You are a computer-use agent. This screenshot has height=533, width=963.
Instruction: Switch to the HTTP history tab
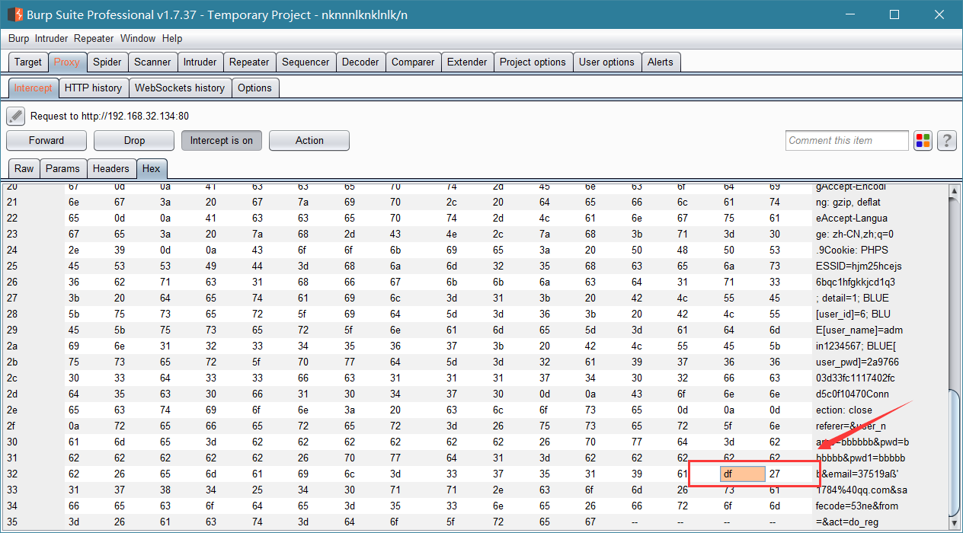tap(93, 88)
